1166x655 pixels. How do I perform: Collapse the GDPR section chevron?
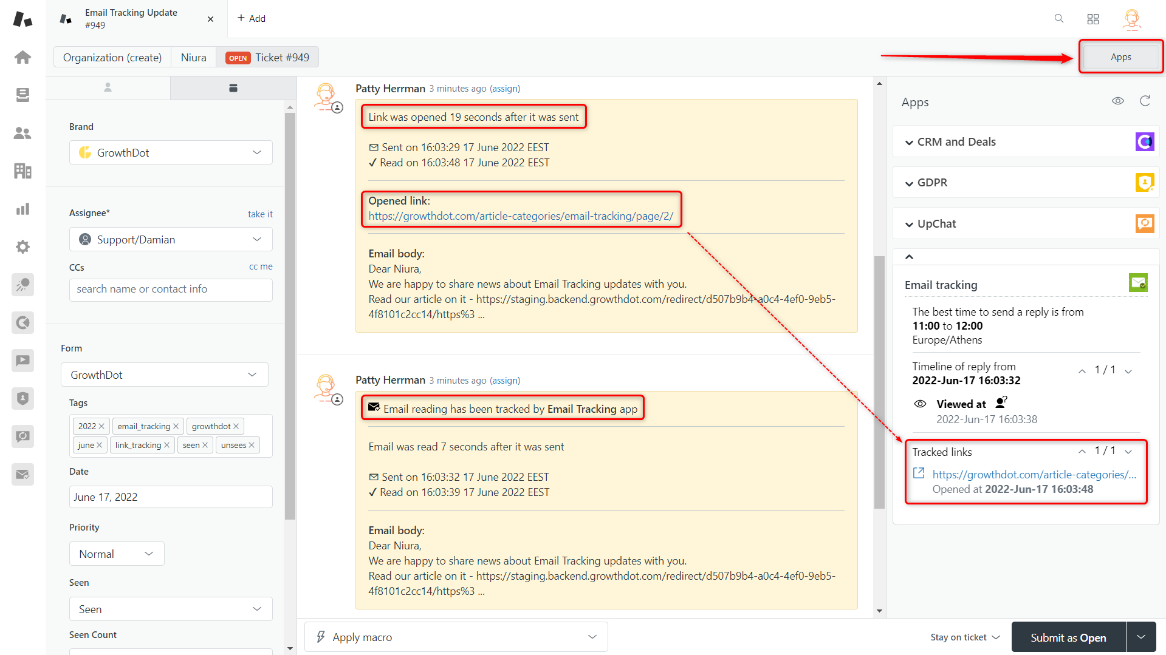(x=909, y=183)
